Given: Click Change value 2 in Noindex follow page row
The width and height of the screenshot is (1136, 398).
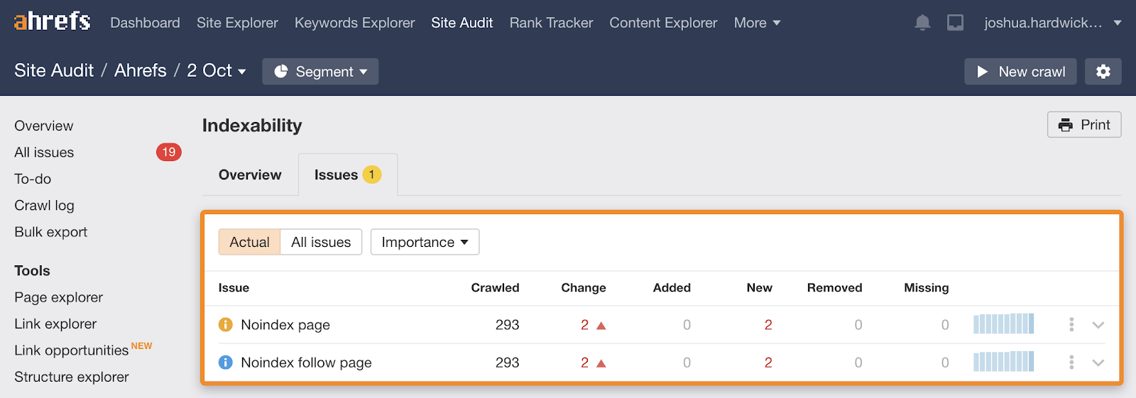Looking at the screenshot, I should click(585, 363).
